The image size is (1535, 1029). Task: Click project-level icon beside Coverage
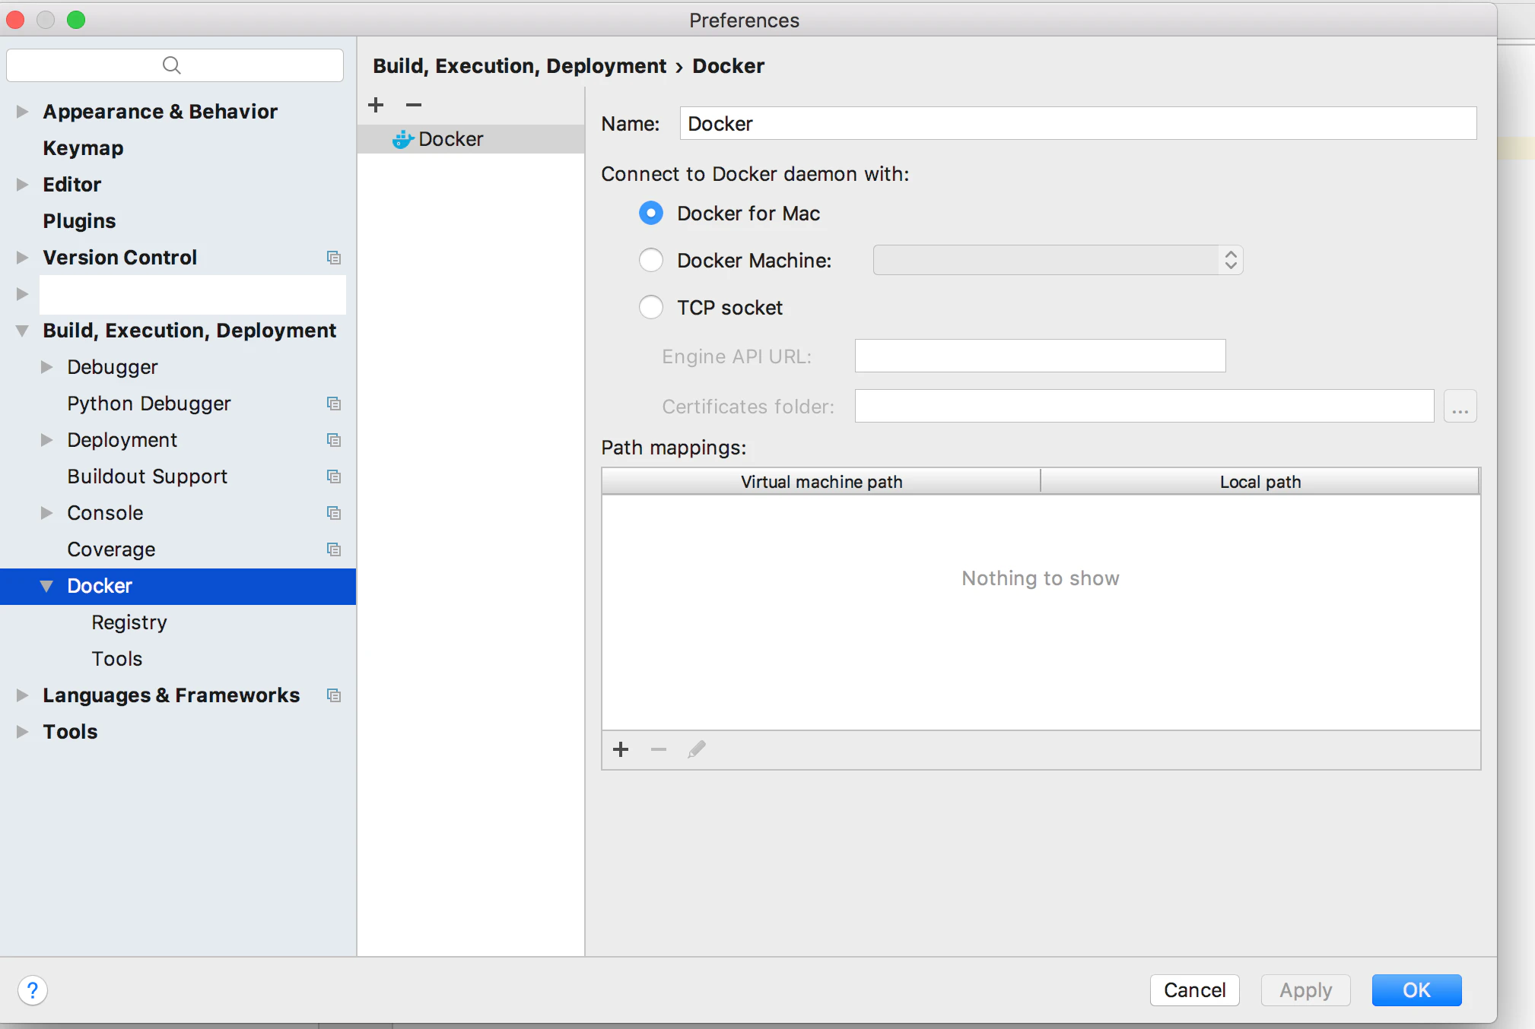tap(333, 549)
